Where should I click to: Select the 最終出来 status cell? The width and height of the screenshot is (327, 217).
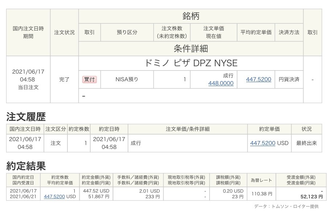pyautogui.click(x=307, y=143)
